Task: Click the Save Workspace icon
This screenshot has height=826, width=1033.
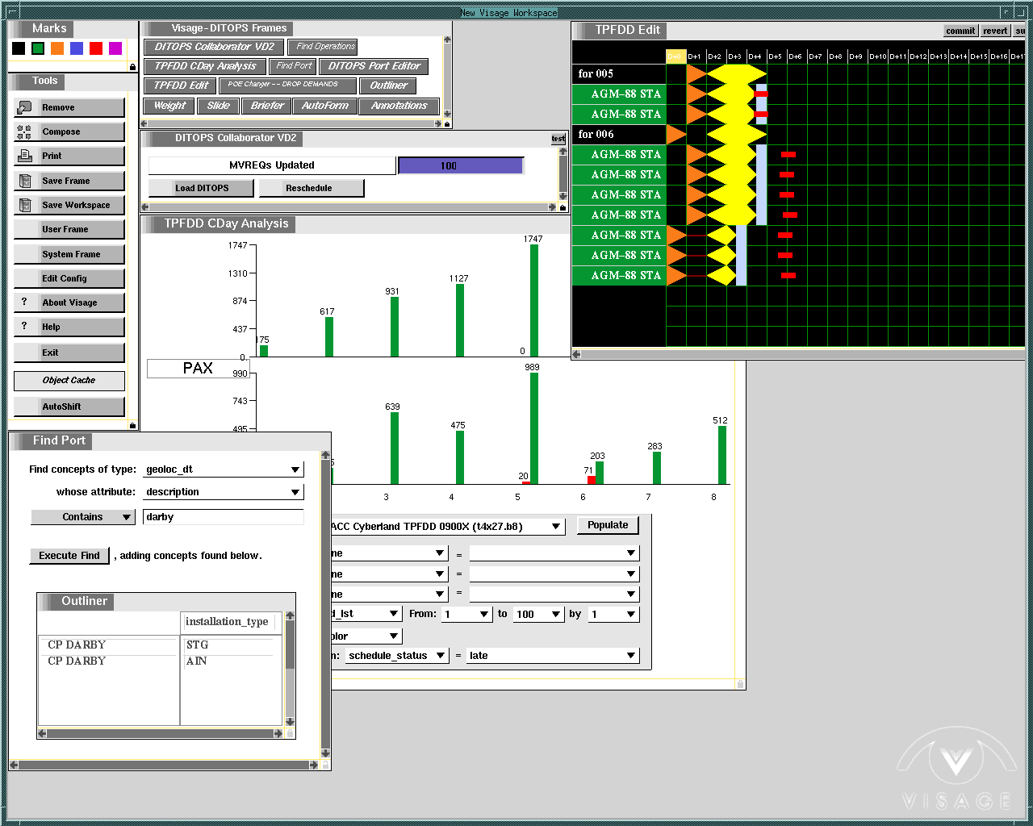Action: click(x=24, y=205)
